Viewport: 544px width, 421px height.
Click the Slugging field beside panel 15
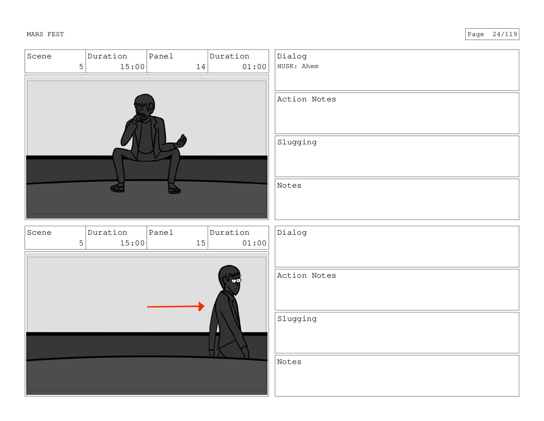click(397, 333)
